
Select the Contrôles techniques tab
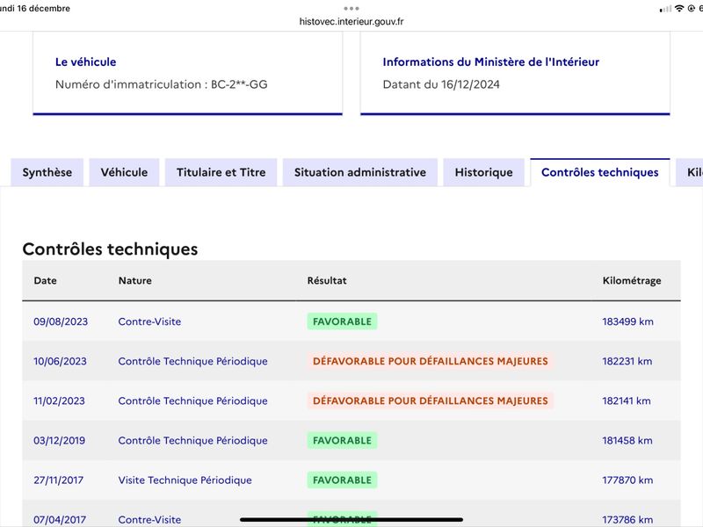(600, 172)
